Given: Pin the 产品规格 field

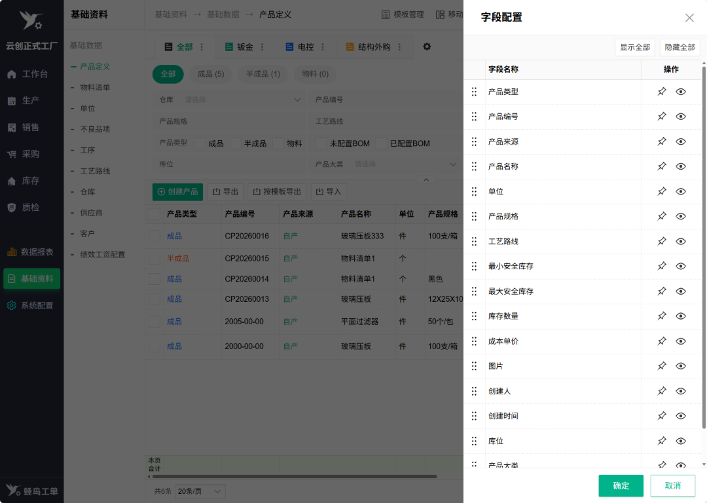Looking at the screenshot, I should click(661, 217).
